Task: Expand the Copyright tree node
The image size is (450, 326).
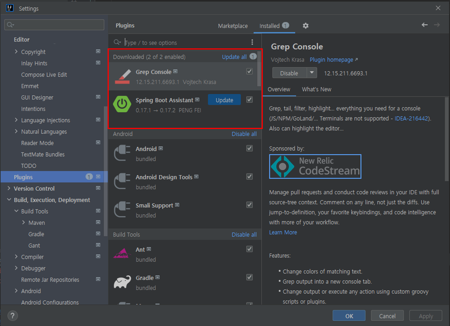Action: click(x=16, y=52)
